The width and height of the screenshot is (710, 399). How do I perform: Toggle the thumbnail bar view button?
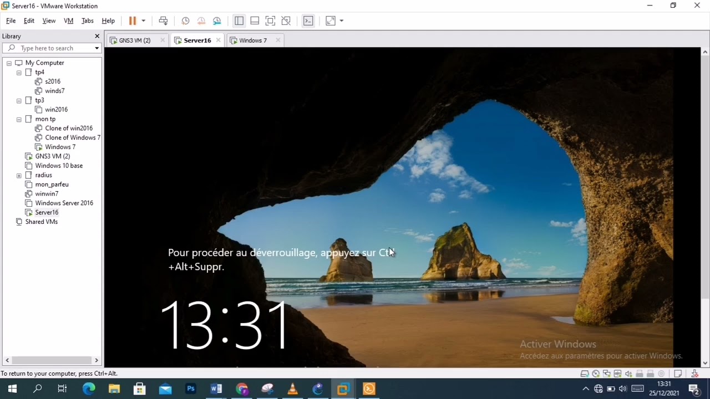255,21
